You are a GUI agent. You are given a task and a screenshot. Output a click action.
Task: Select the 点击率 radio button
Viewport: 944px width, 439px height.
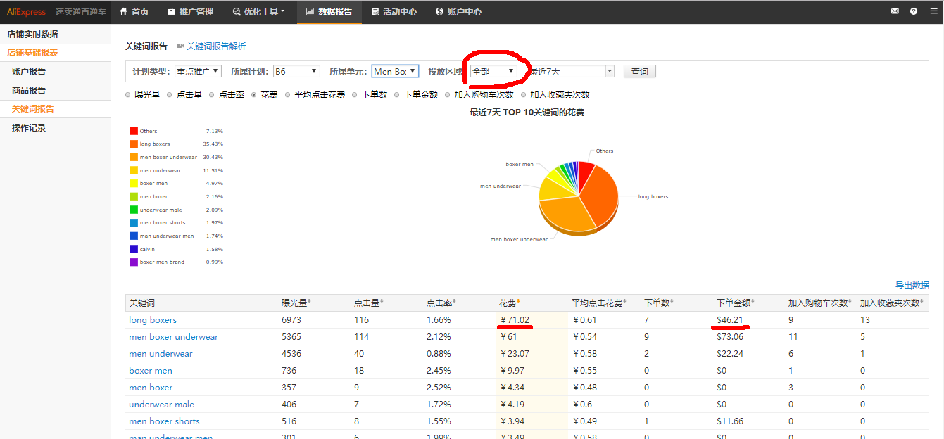click(x=213, y=95)
